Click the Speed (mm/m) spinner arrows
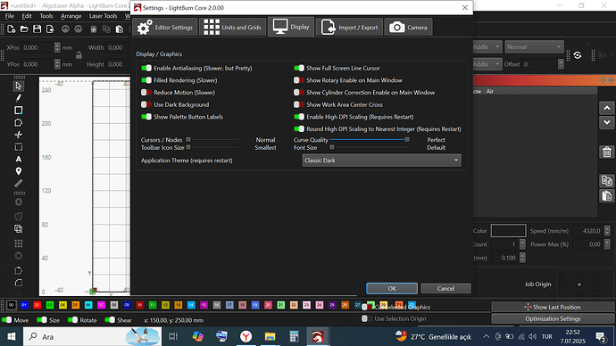This screenshot has width=616, height=346. point(607,231)
